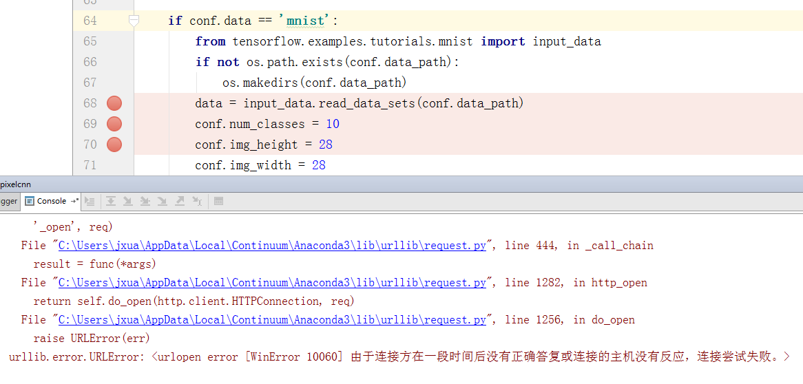This screenshot has width=803, height=384.
Task: Open request.py link at line 444
Action: pyautogui.click(x=273, y=246)
